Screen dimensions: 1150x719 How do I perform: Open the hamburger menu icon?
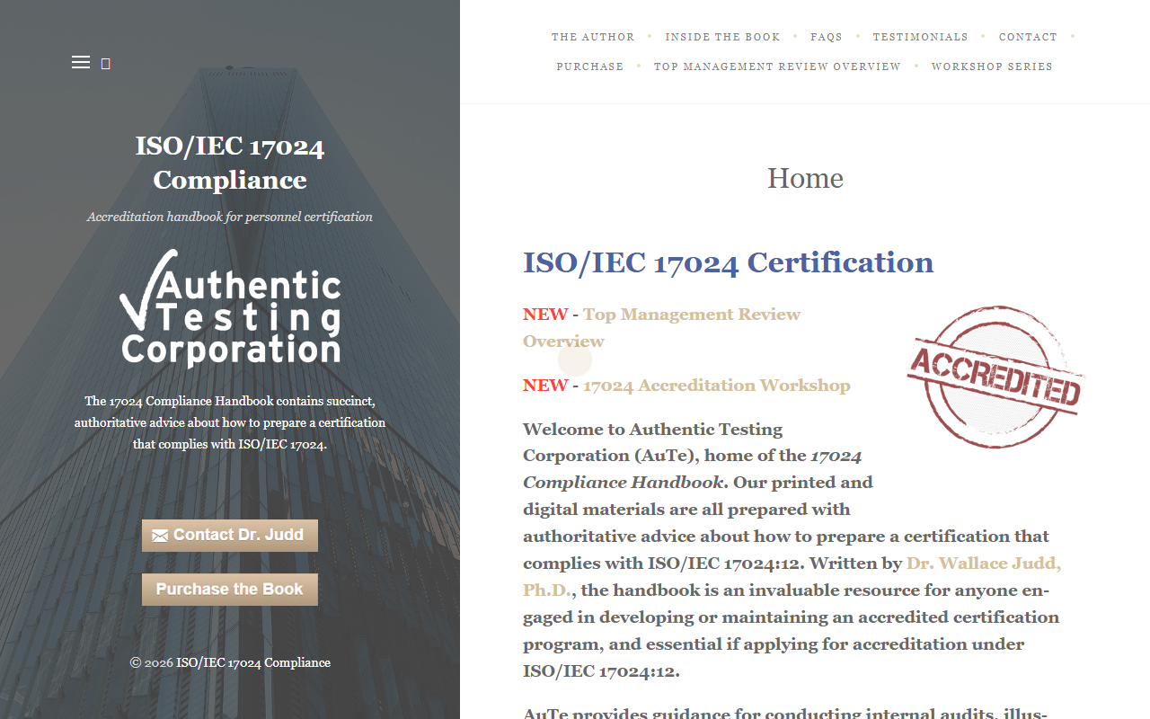pyautogui.click(x=81, y=62)
